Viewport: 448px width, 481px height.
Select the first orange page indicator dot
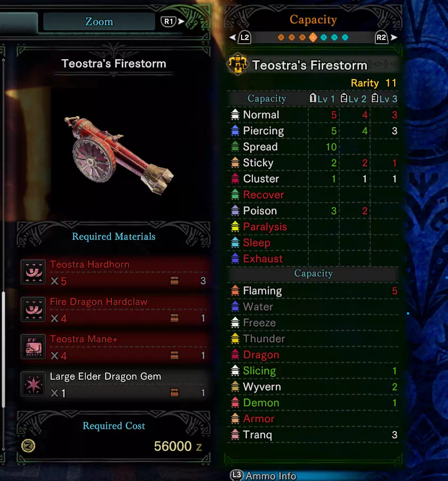(281, 37)
